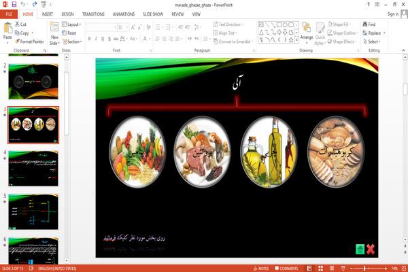
Task: Open the Select dropdown in Editing
Action: click(371, 41)
